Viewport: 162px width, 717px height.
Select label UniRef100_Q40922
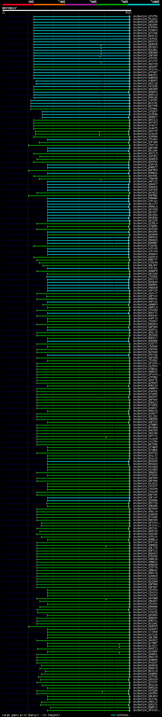(x=145, y=640)
